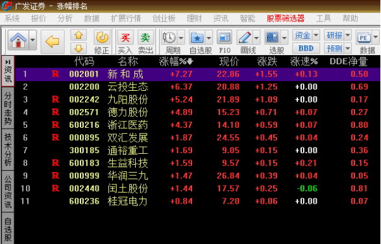Click the up arrow toolbar button
Viewport: 381px width, 244px height.
(x=79, y=35)
